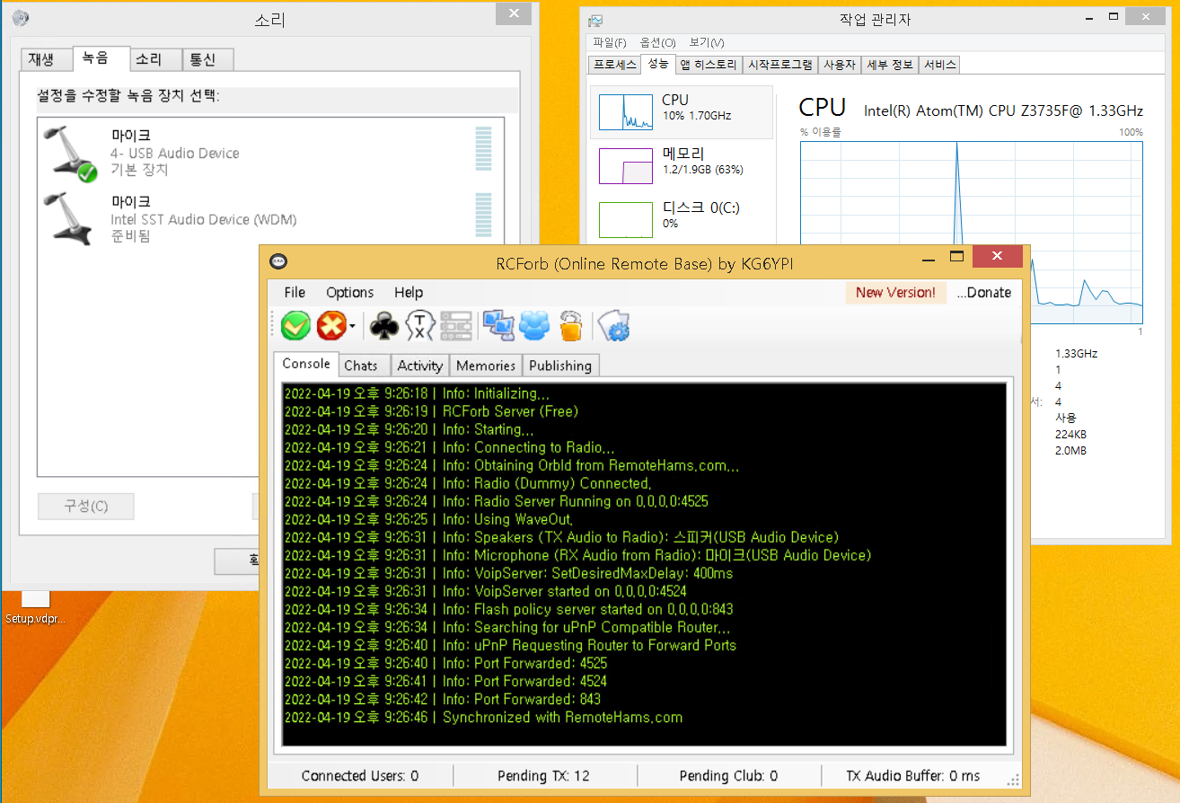Image resolution: width=1180 pixels, height=803 pixels.
Task: Close the 소리 dialog window
Action: (514, 13)
